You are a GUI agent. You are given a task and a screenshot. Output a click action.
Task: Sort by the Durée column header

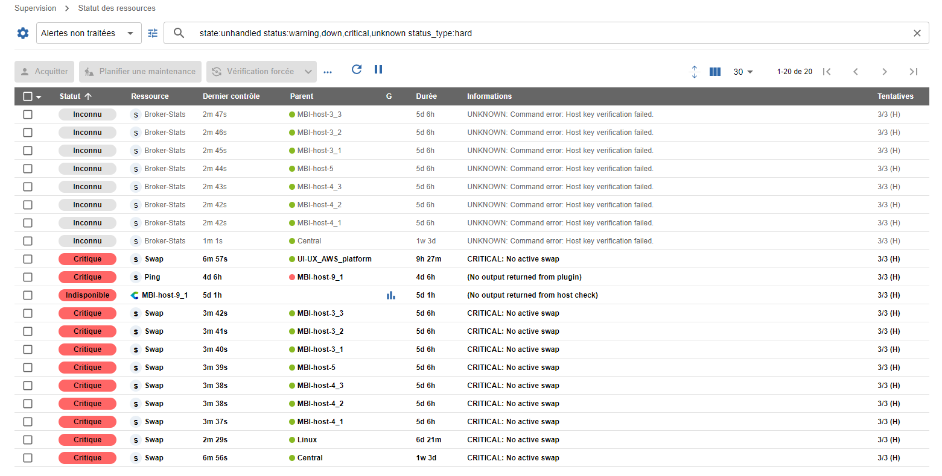426,96
